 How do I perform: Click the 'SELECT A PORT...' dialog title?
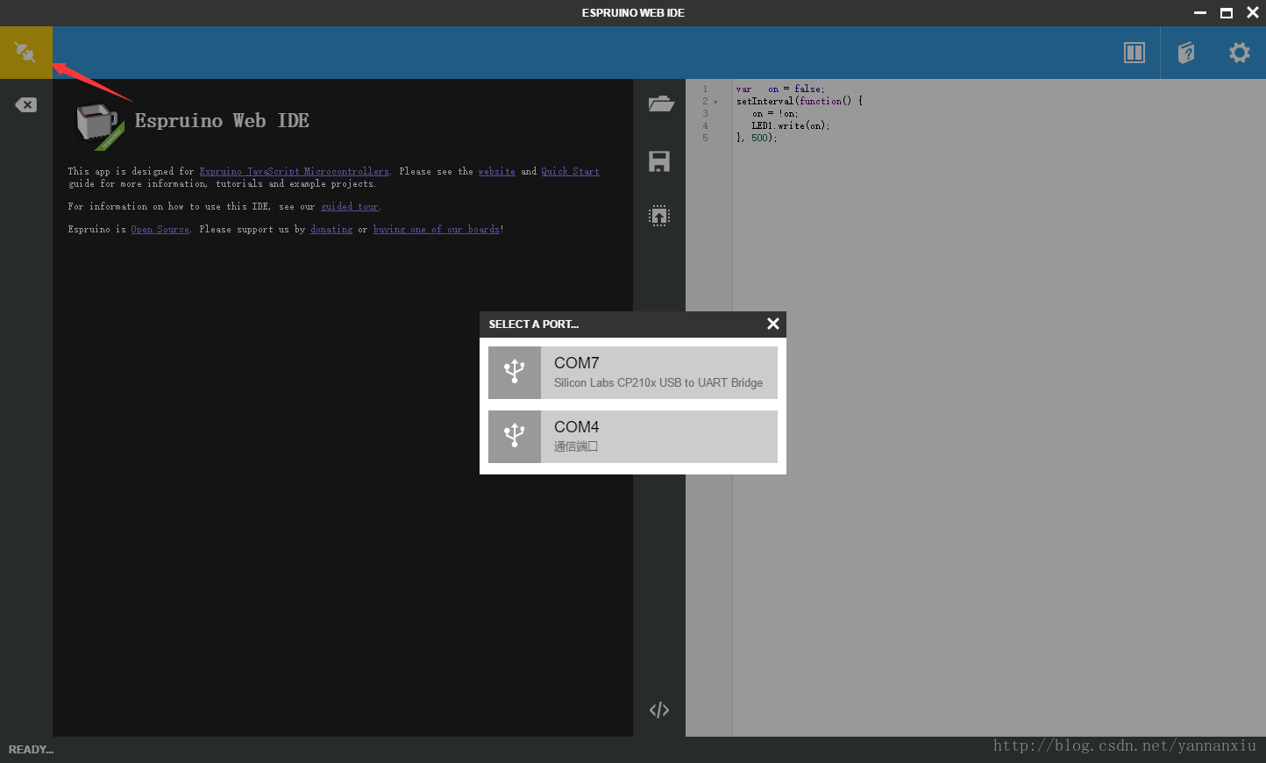click(x=533, y=324)
